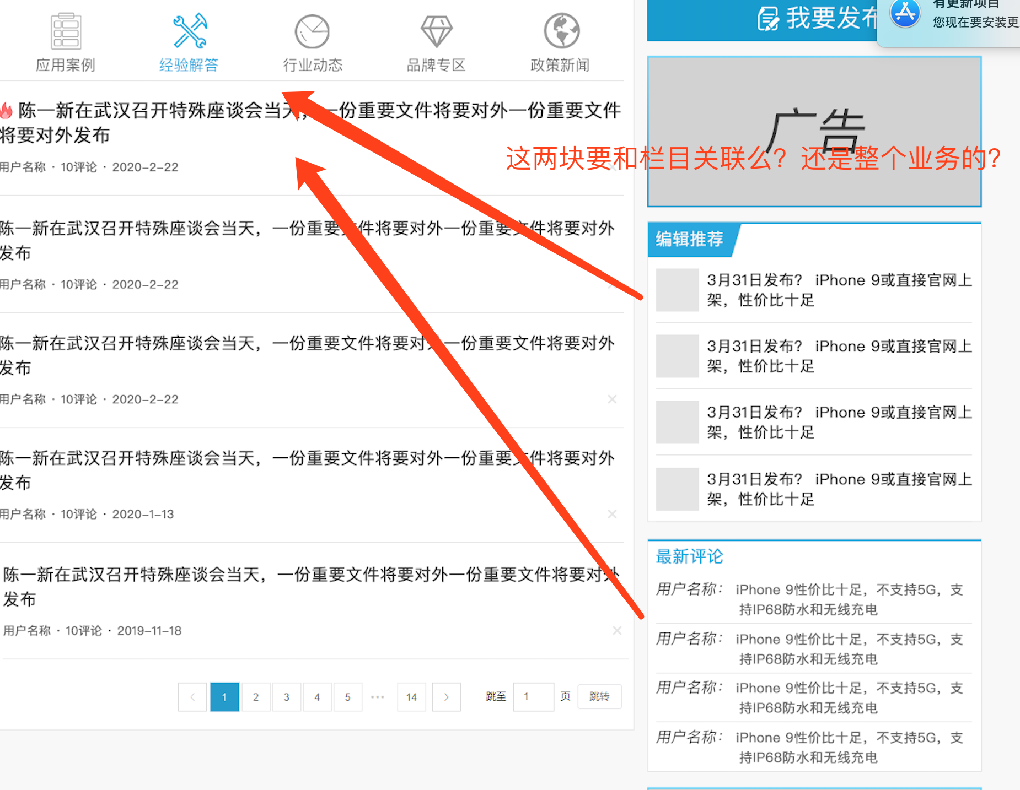The image size is (1020, 790).
Task: Click the 品牌专区 diamond icon
Action: point(436,32)
